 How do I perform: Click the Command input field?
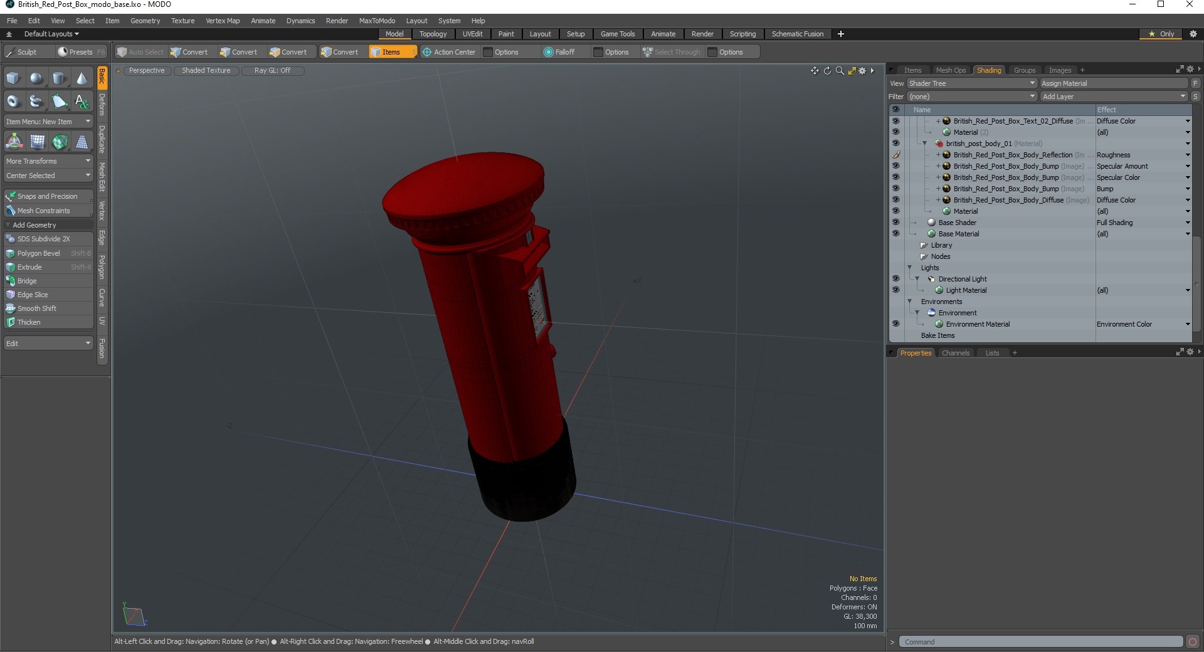pyautogui.click(x=1041, y=642)
